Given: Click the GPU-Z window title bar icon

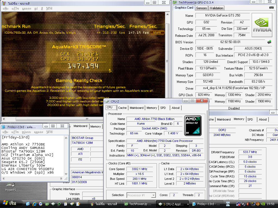Looking at the screenshot, I should (x=175, y=2).
